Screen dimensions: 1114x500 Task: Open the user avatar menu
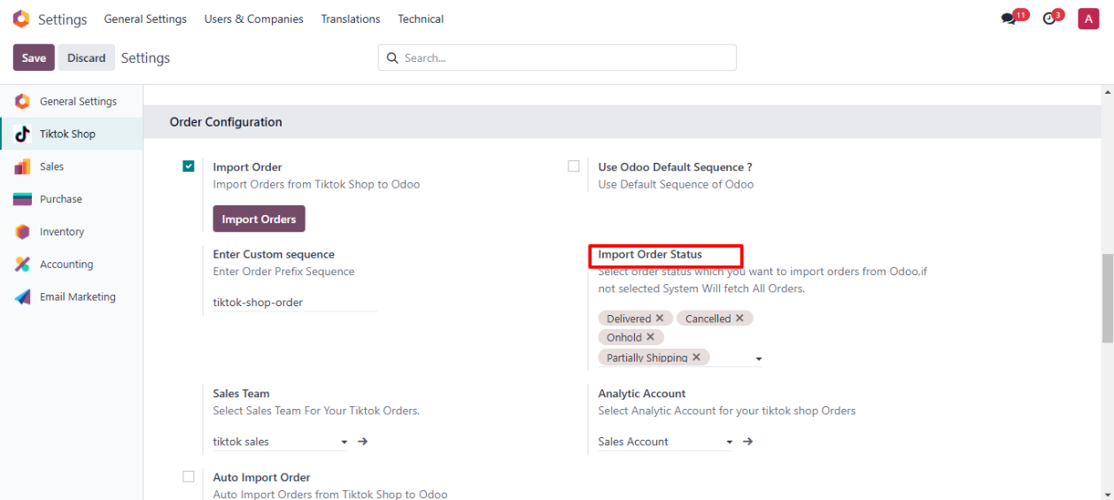[x=1088, y=19]
